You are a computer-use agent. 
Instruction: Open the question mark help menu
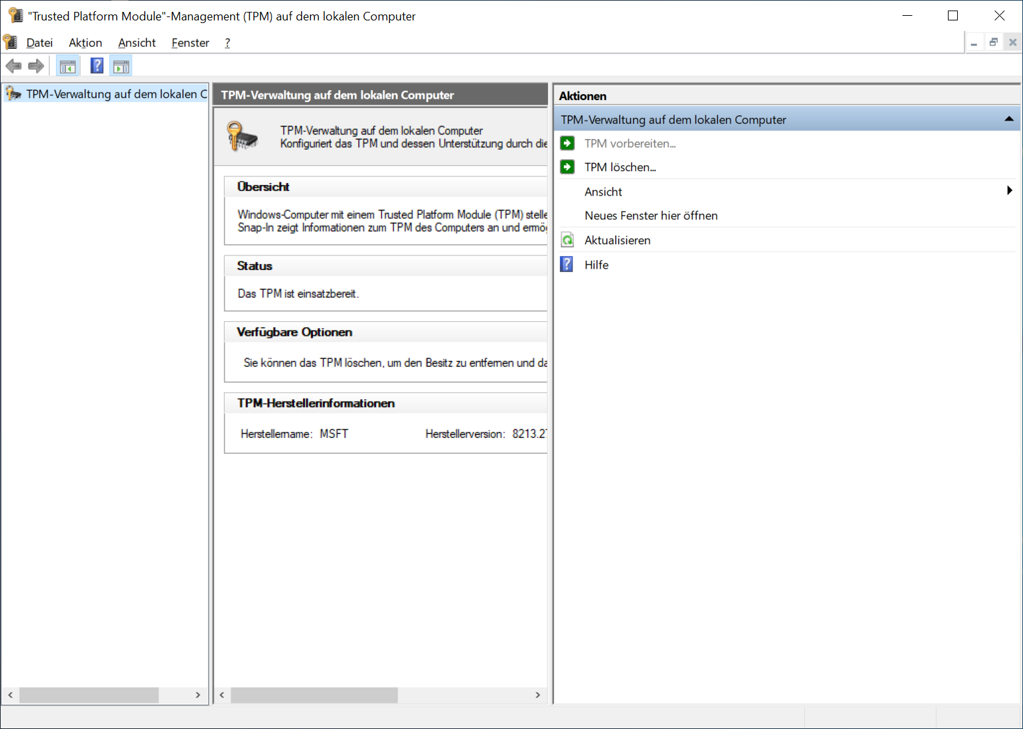pyautogui.click(x=227, y=43)
